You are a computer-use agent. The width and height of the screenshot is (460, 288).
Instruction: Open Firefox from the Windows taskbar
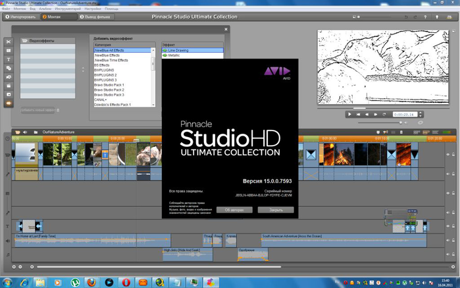[x=92, y=282]
